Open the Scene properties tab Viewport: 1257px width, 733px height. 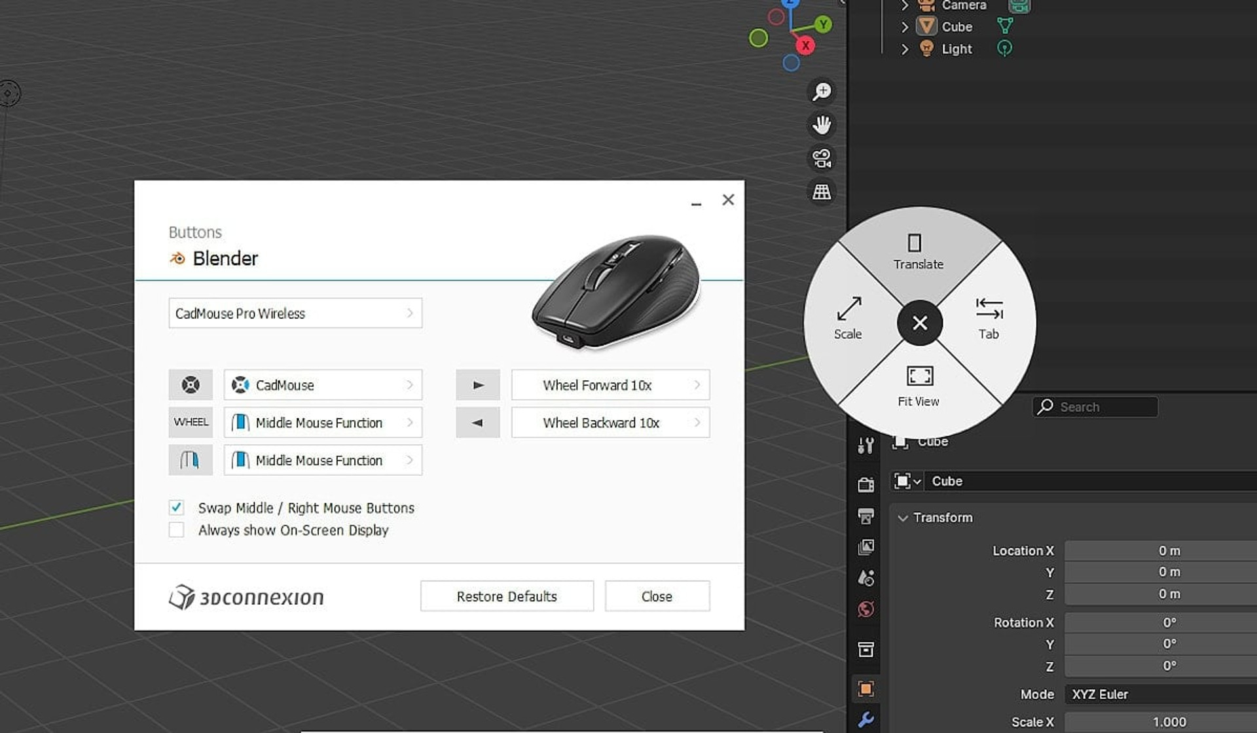click(865, 578)
